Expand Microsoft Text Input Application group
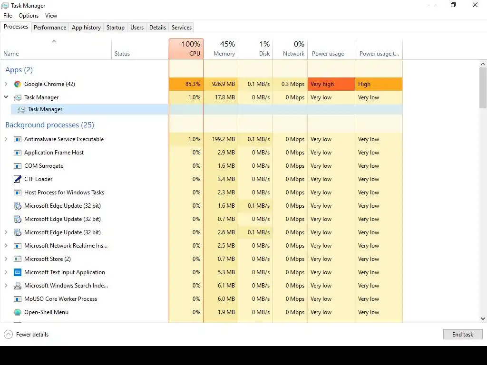 point(6,272)
